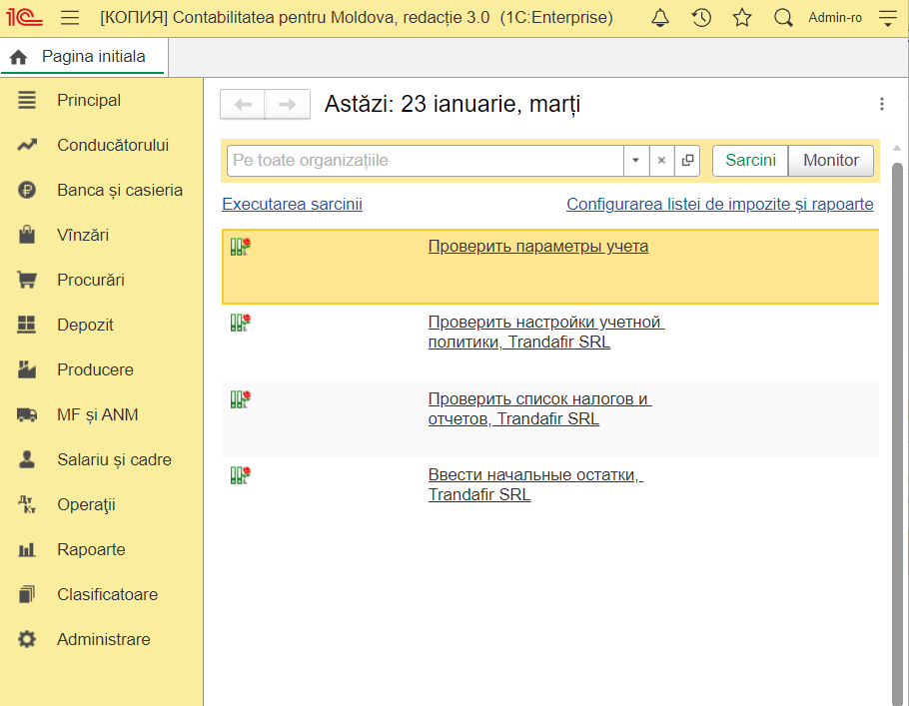Open the history clock icon
909x706 pixels.
click(x=701, y=18)
